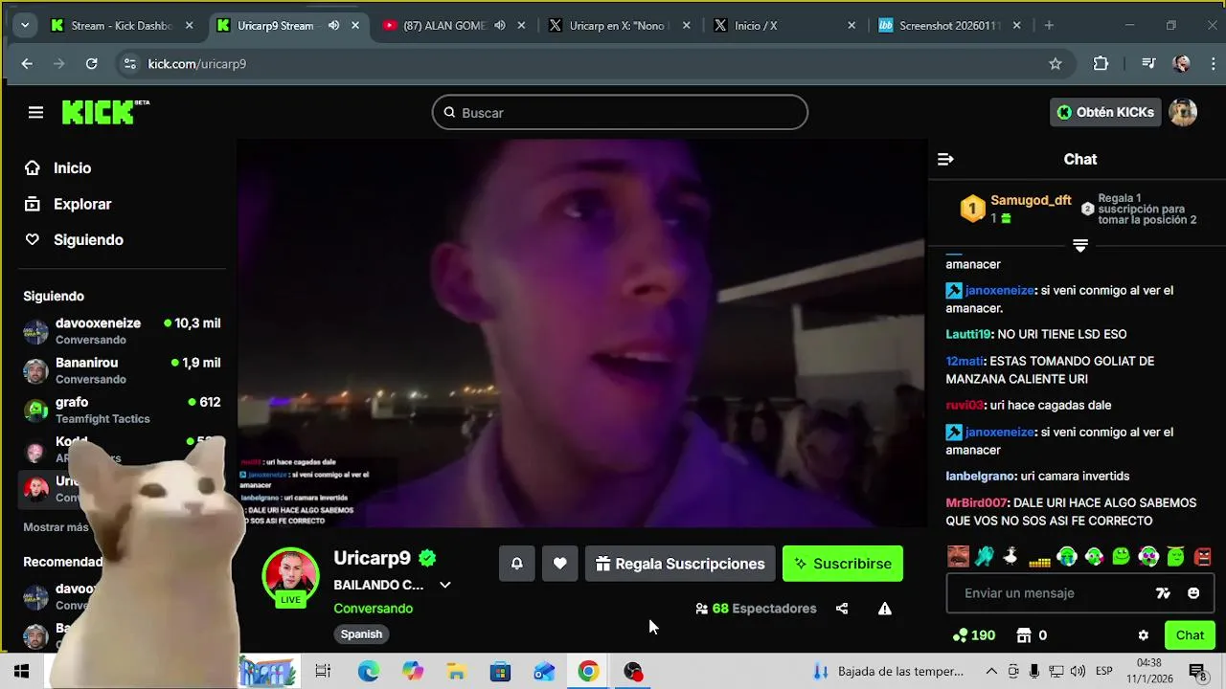The width and height of the screenshot is (1226, 689).
Task: Switch to Stream - Kick Dashboard tab
Action: click(121, 26)
